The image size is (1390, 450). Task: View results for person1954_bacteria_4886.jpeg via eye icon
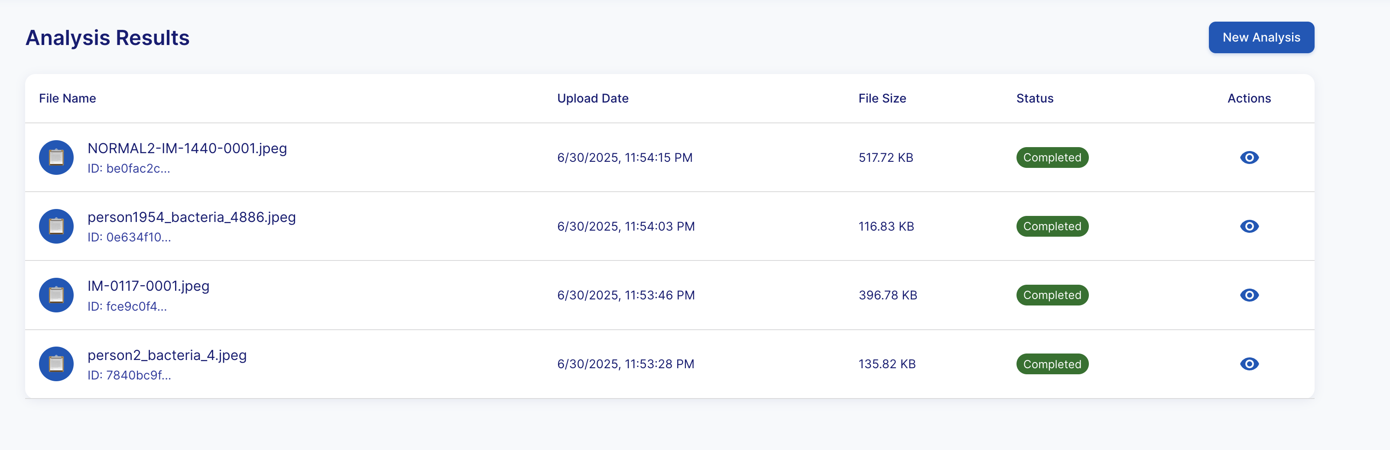click(1249, 226)
